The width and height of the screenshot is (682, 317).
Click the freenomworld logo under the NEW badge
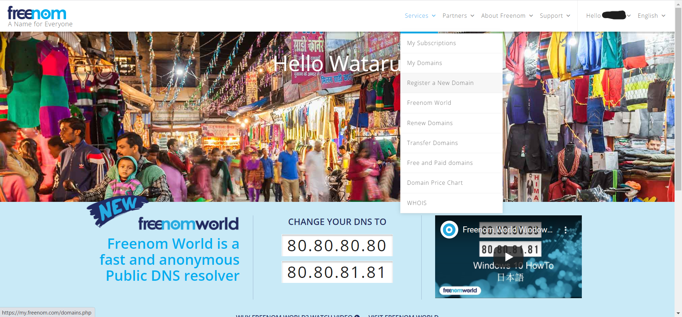click(x=188, y=224)
